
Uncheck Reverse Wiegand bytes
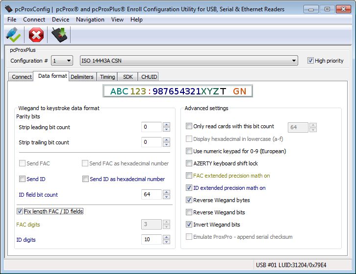pyautogui.click(x=189, y=200)
